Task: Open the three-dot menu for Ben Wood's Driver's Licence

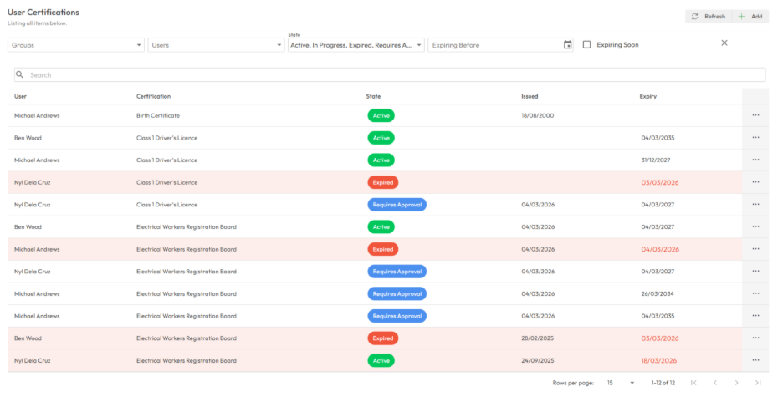Action: 755,138
